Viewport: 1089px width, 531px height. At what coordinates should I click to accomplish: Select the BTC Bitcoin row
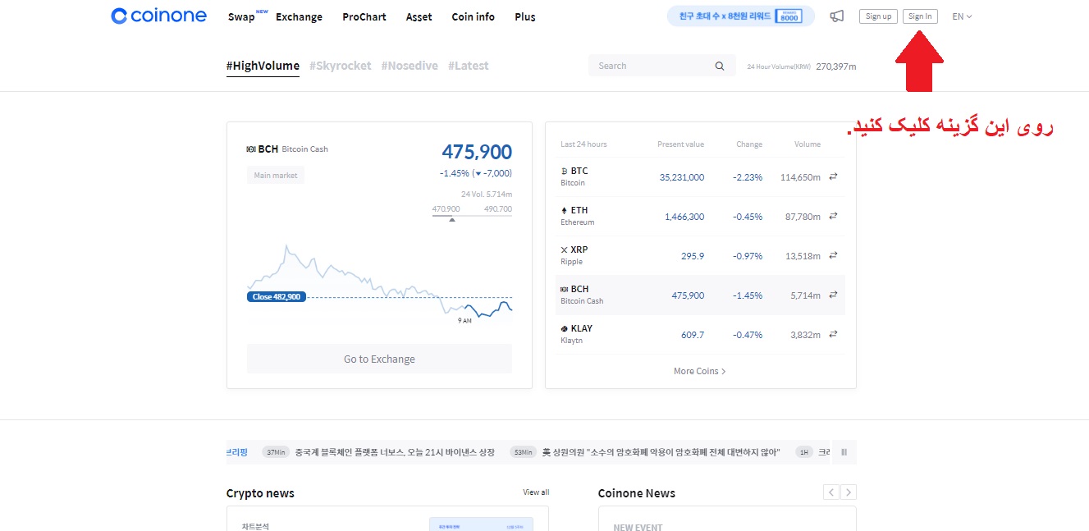click(700, 176)
